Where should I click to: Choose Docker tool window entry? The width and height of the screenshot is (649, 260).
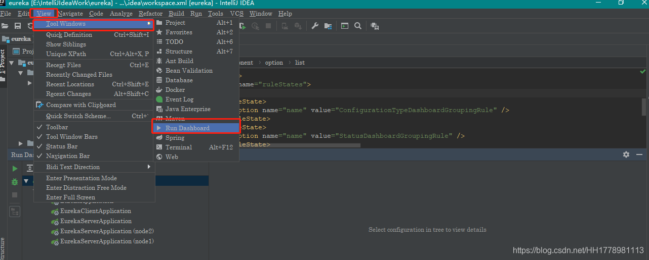196,90
